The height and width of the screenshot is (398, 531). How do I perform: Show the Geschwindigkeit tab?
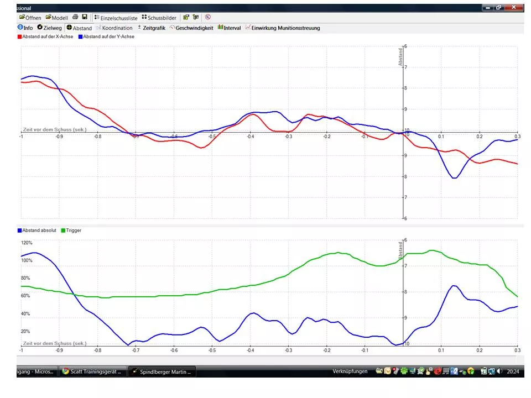191,28
